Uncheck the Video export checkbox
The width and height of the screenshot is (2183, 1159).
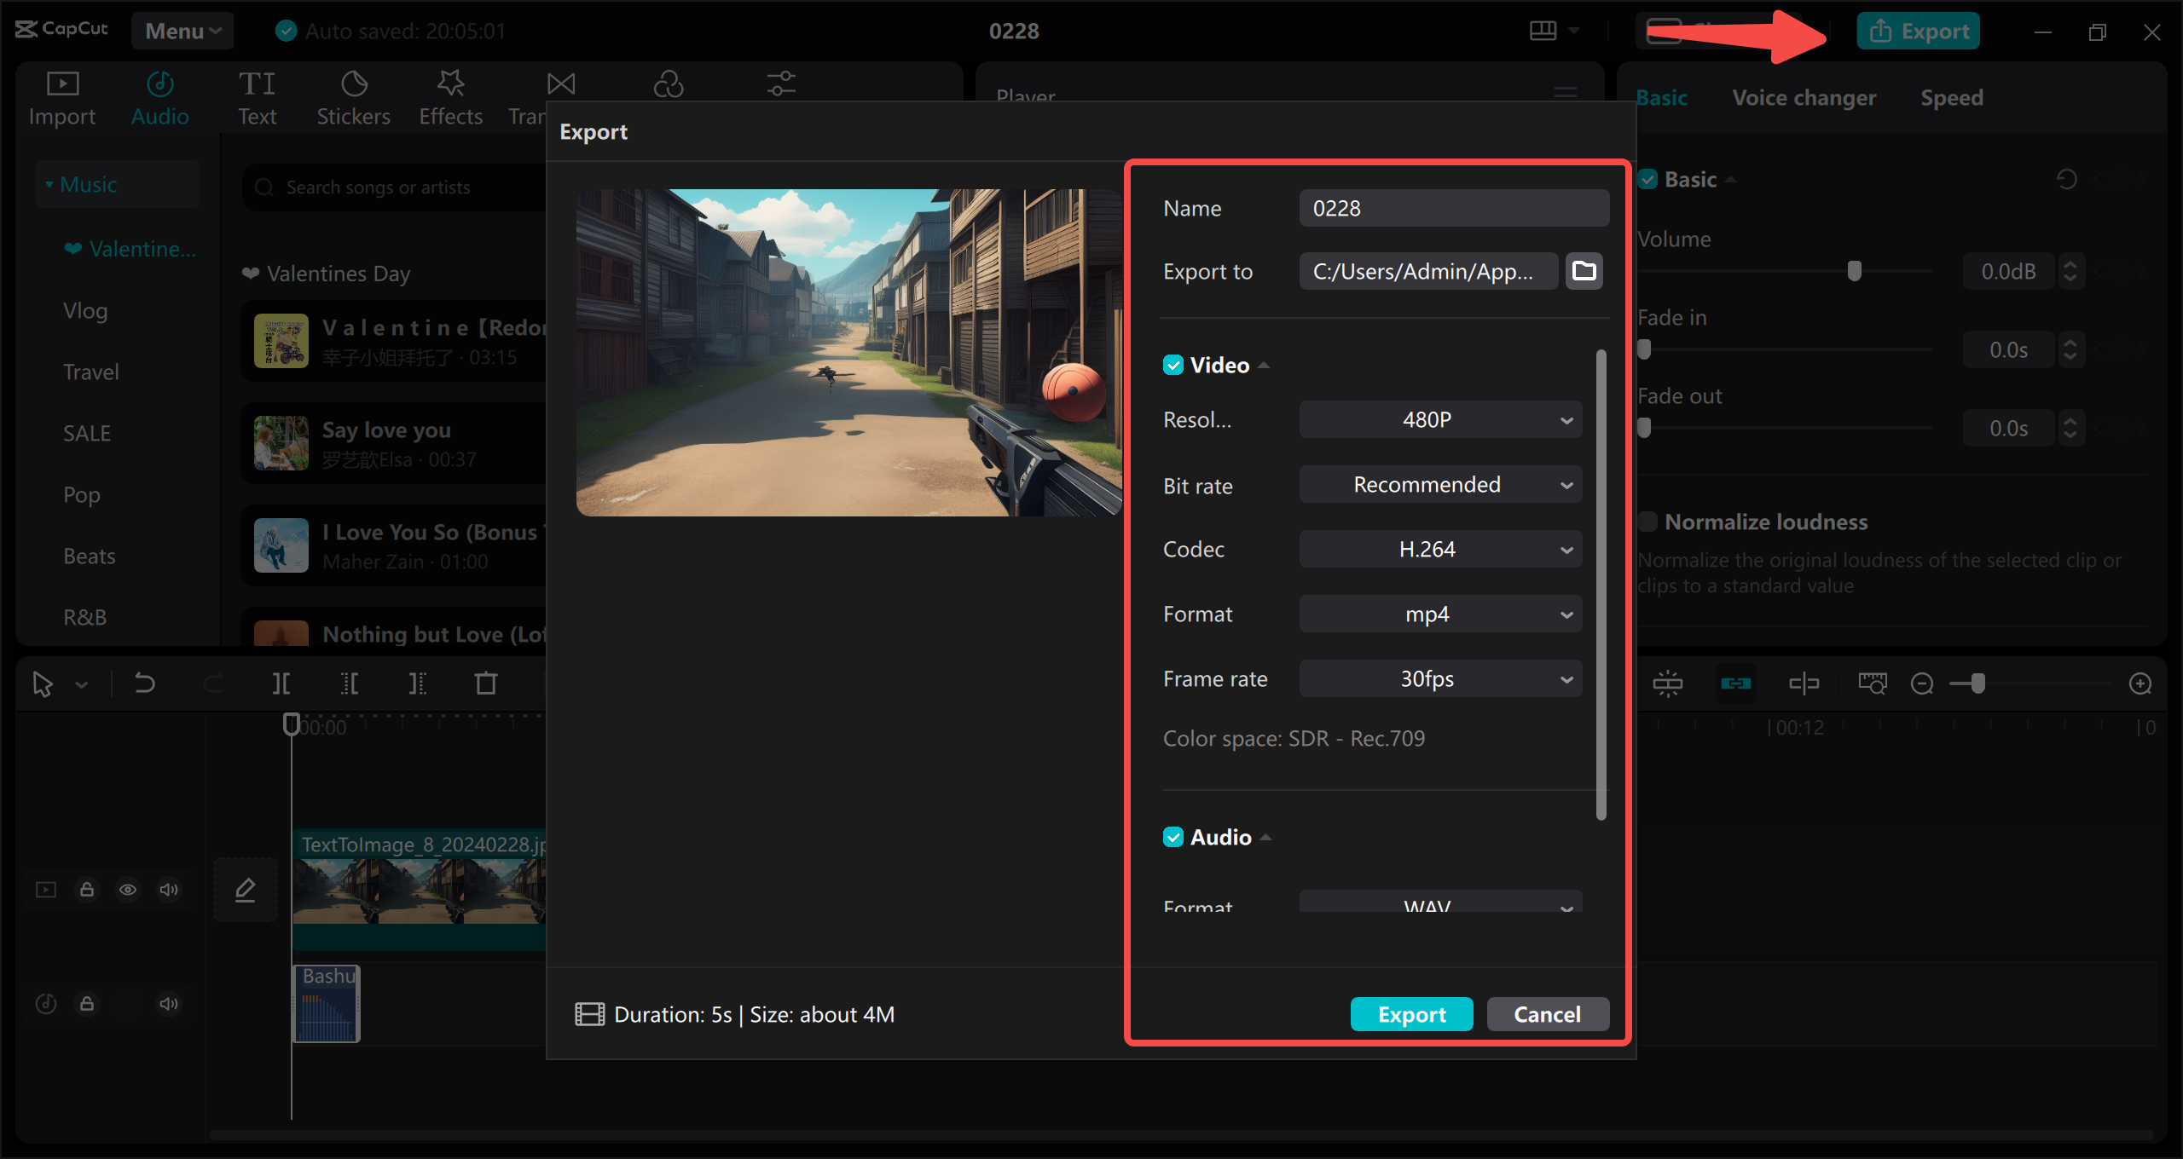[x=1173, y=365]
